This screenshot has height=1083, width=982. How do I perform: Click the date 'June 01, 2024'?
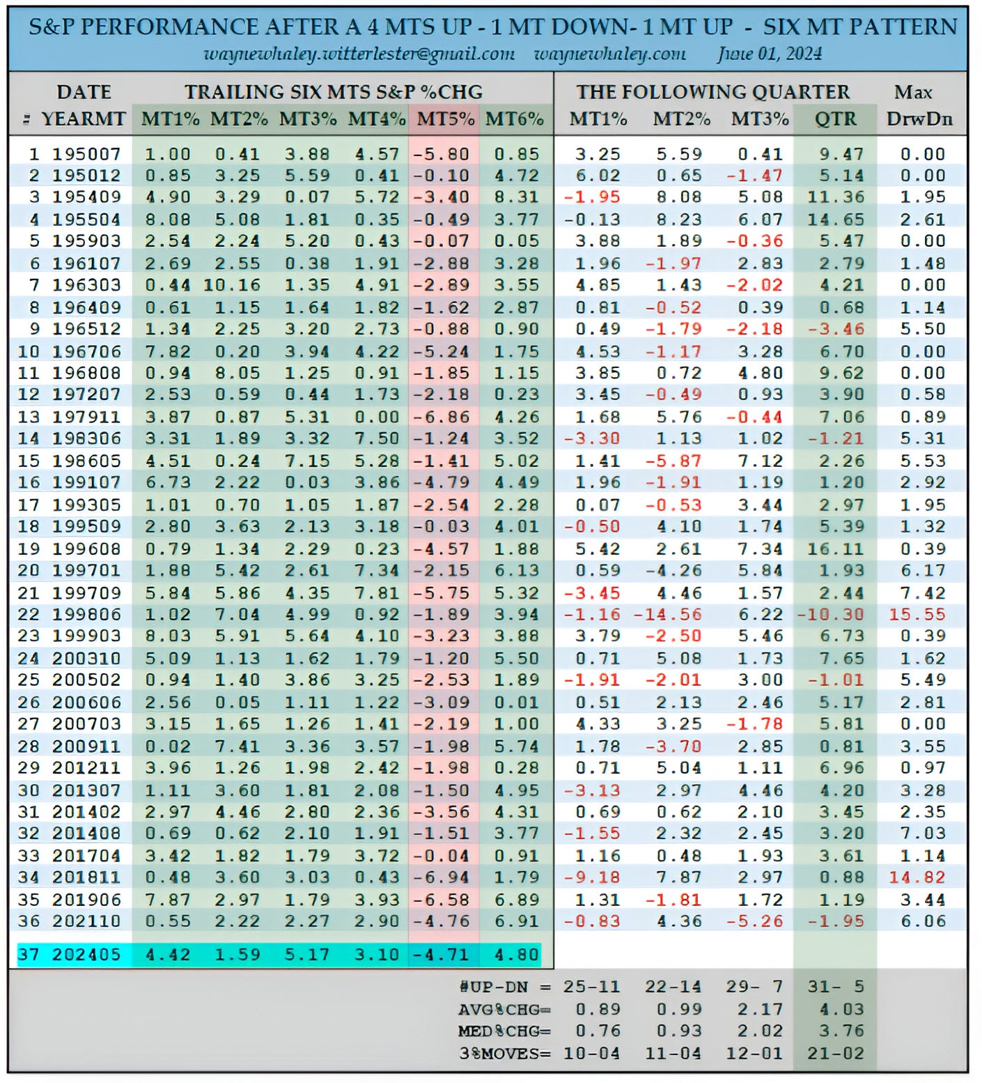tap(770, 54)
